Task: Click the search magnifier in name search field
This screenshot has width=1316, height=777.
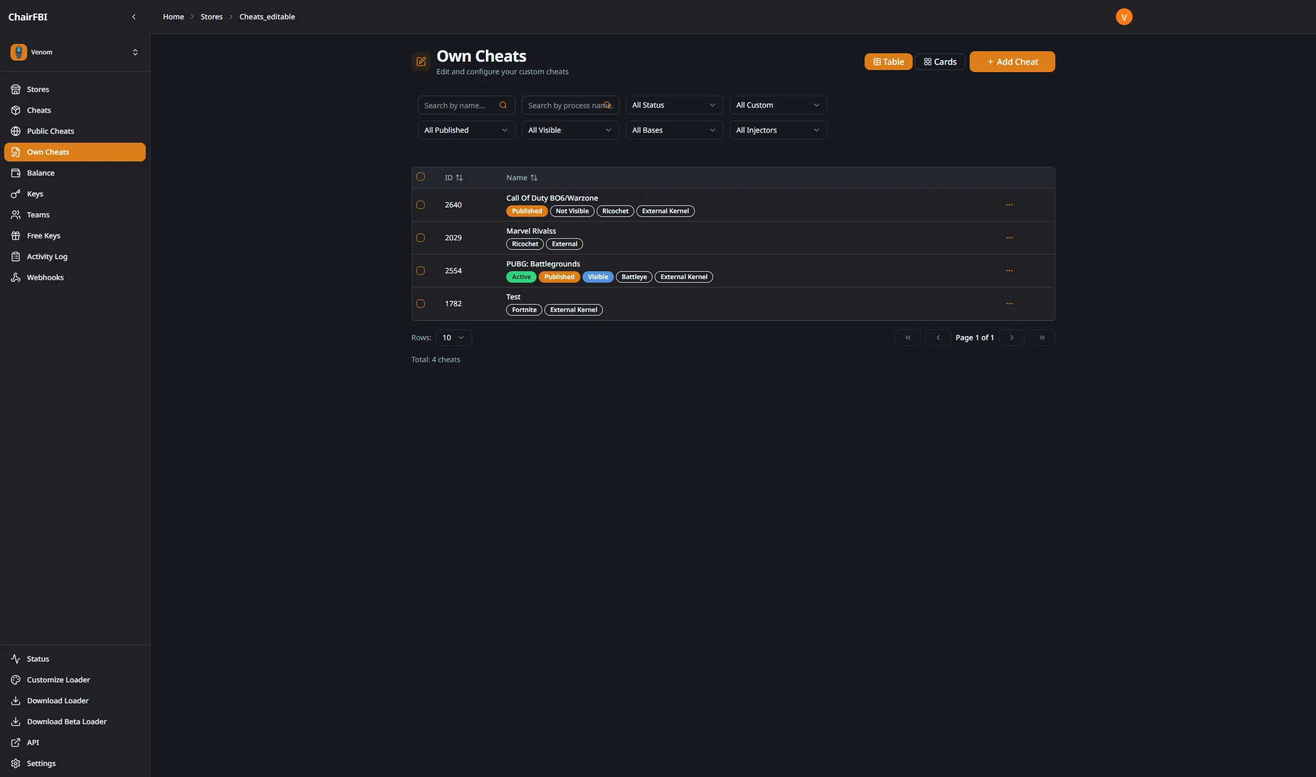Action: [503, 105]
